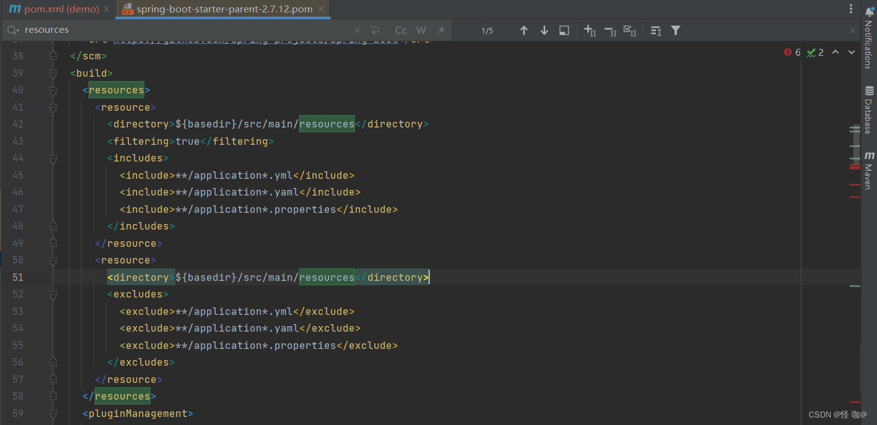Toggle fold end marker on line 56
Image resolution: width=877 pixels, height=425 pixels.
(53, 363)
